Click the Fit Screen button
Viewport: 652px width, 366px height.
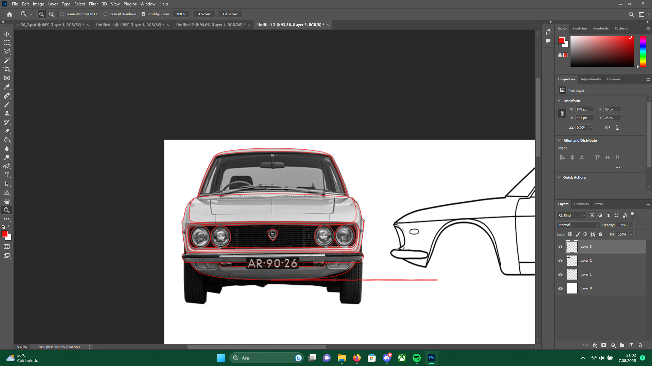coord(204,14)
